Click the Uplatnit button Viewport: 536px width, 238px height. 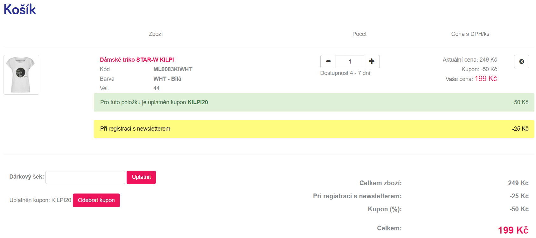[141, 177]
